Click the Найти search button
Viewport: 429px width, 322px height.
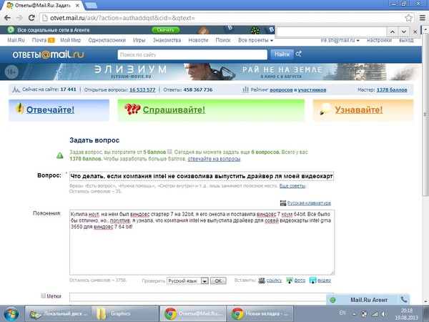(282, 54)
